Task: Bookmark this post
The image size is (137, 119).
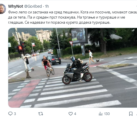Action: 131,114
